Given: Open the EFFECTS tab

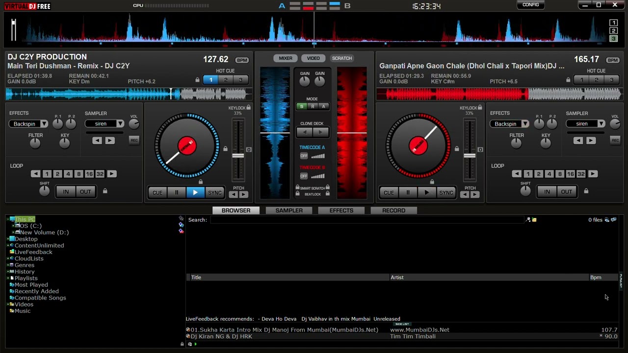Looking at the screenshot, I should pyautogui.click(x=341, y=210).
